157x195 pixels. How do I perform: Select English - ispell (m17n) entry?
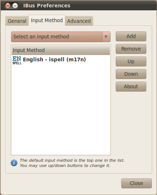pyautogui.click(x=61, y=60)
